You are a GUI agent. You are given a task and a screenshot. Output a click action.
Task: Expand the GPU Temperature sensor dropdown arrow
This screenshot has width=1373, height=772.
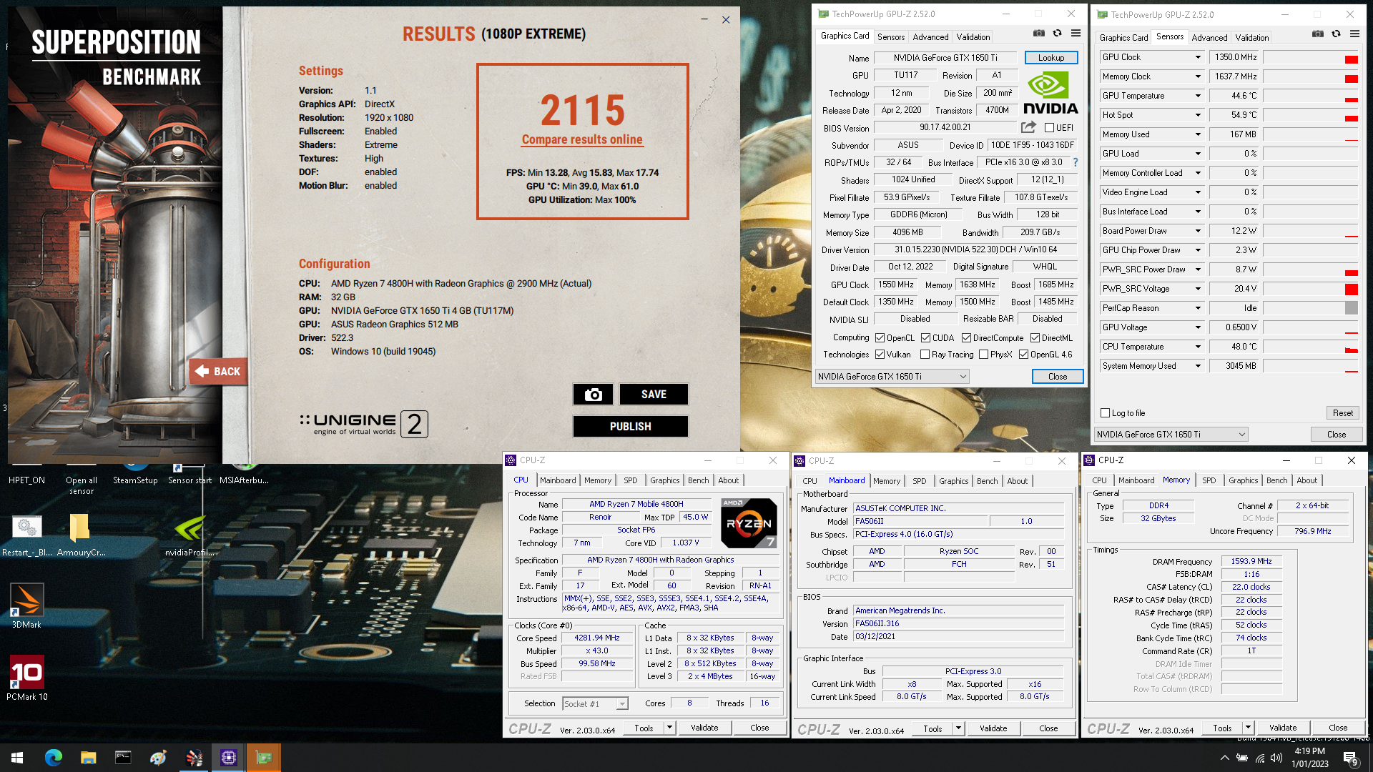pos(1198,96)
